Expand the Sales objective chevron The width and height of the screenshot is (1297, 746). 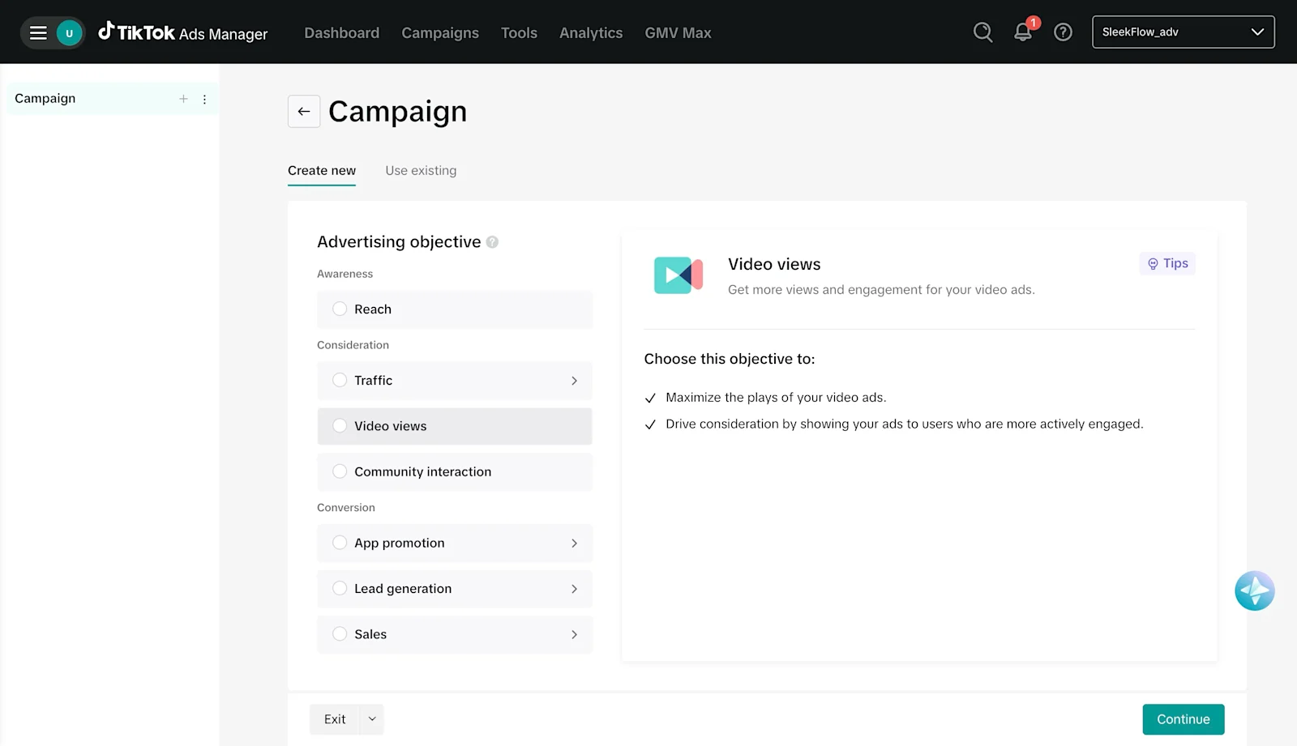574,634
